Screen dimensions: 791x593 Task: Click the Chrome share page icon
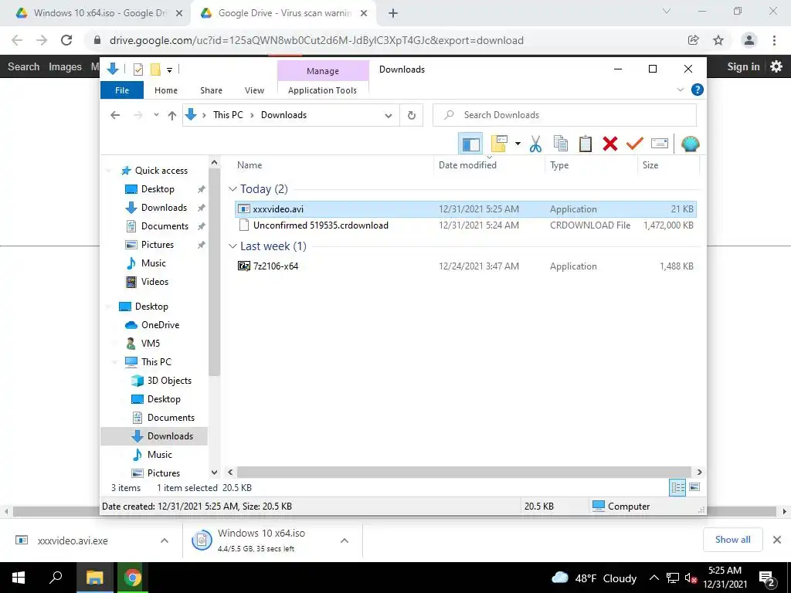click(693, 40)
